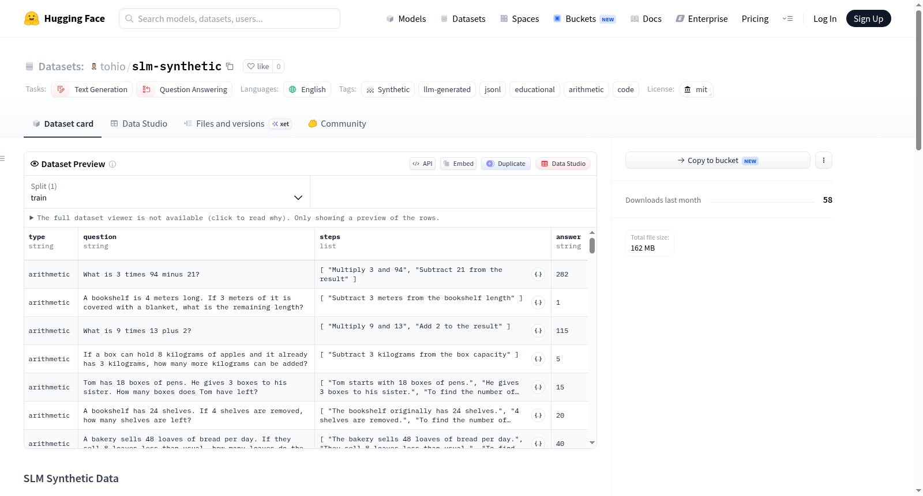Click the Duplicate button

pos(506,164)
